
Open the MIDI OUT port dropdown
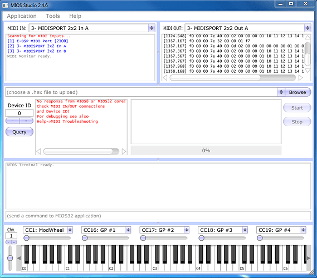pyautogui.click(x=248, y=28)
